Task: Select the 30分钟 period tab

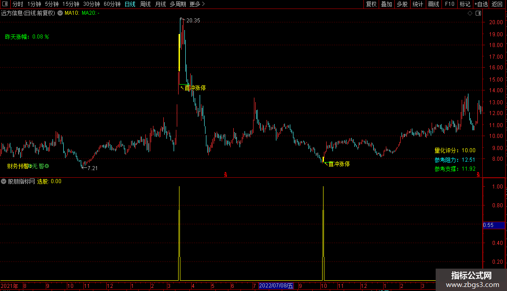Action: pos(92,4)
